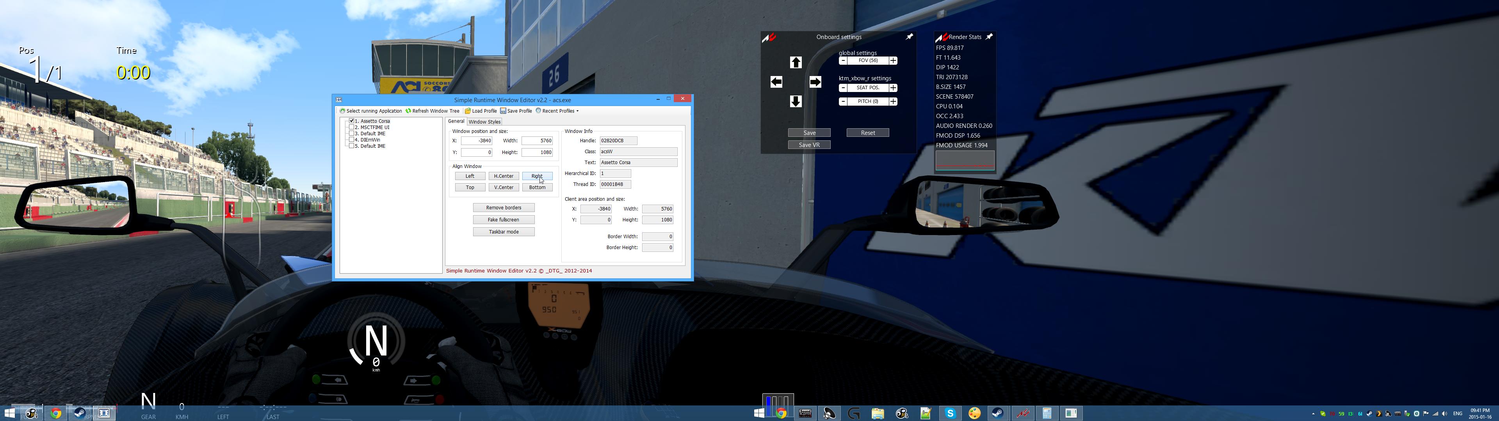Click the Load Profile folder icon
The height and width of the screenshot is (421, 1499).
467,111
